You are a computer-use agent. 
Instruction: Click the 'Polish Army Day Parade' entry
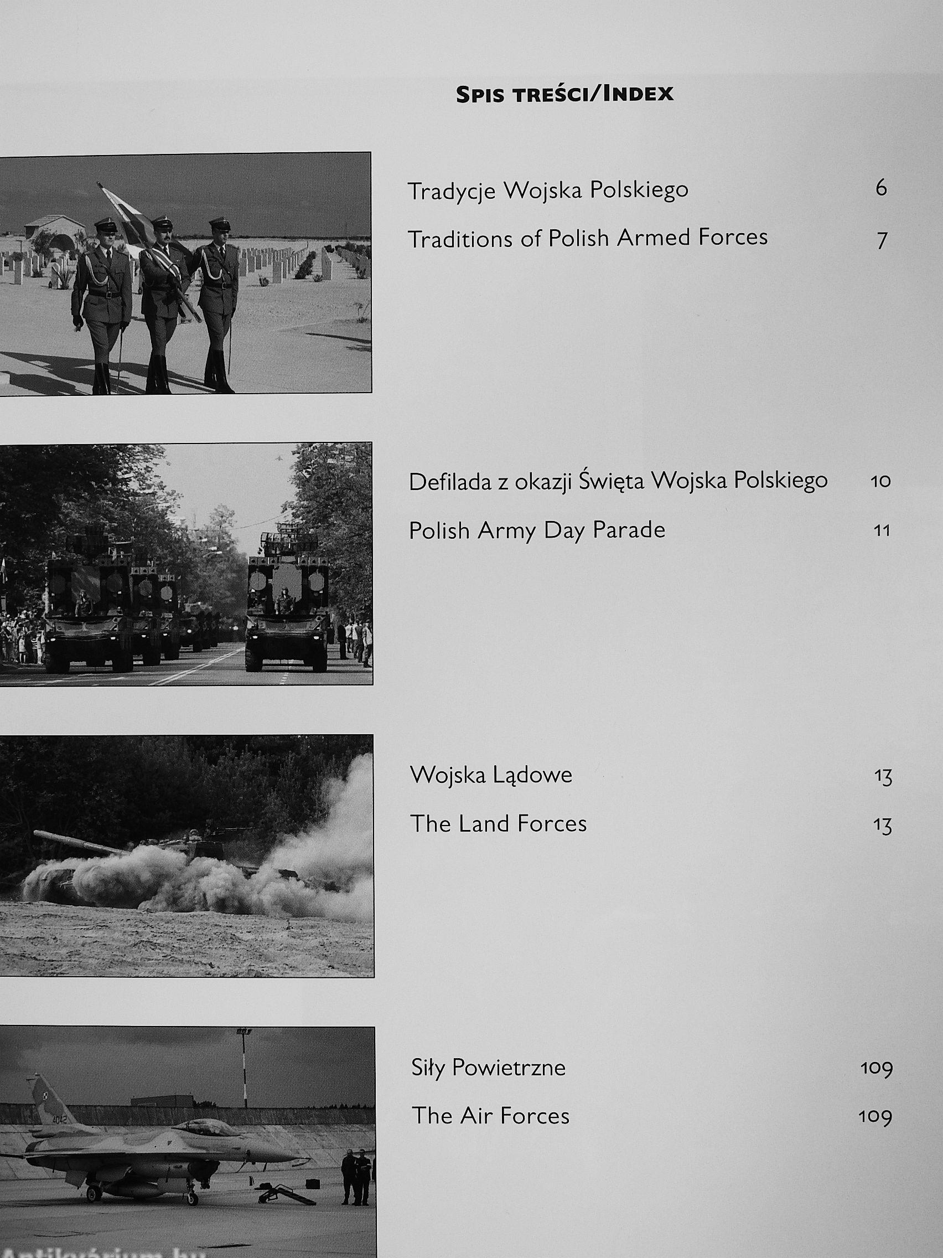[537, 530]
